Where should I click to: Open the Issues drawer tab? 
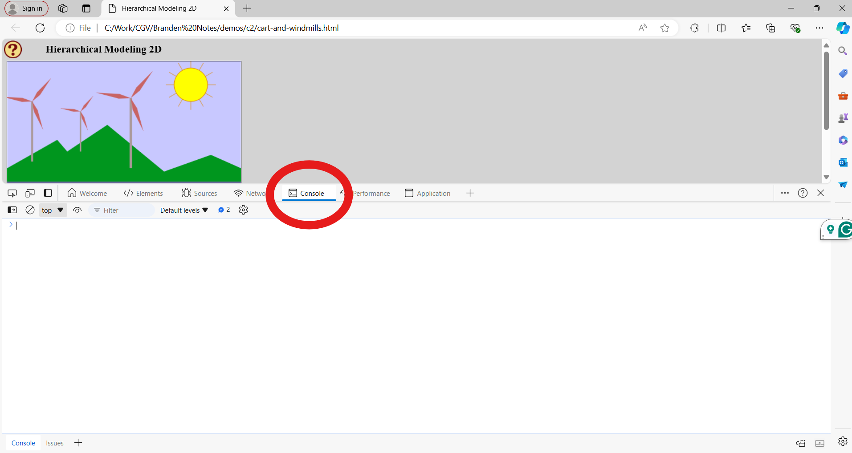tap(55, 443)
